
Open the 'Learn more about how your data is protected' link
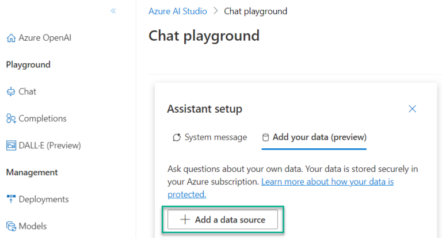(x=327, y=182)
